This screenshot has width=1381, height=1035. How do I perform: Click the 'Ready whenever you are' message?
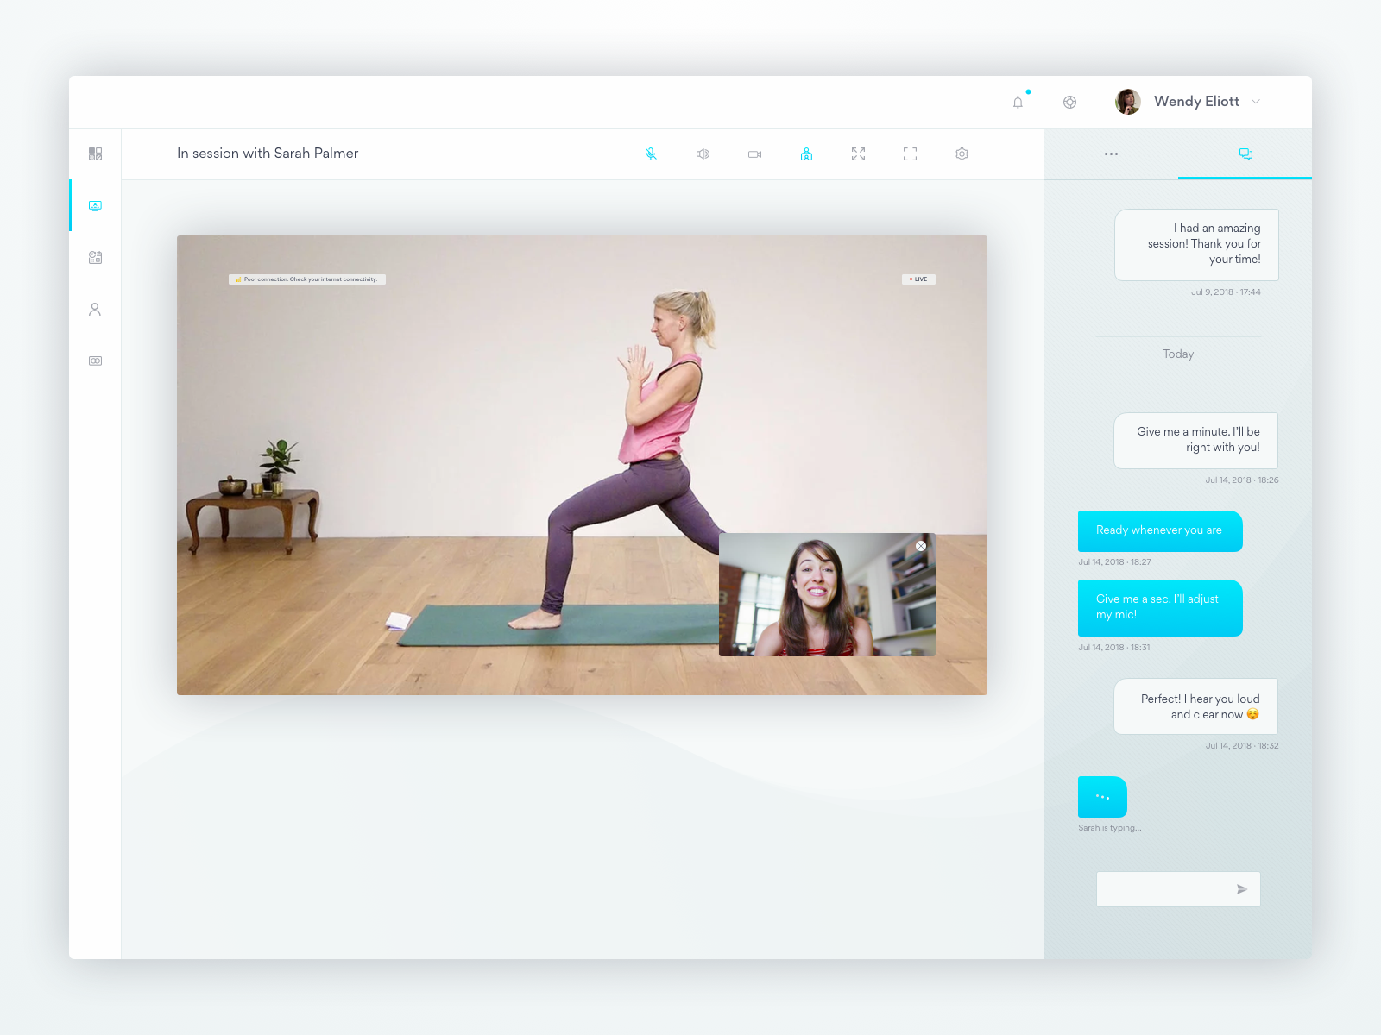pyautogui.click(x=1160, y=531)
